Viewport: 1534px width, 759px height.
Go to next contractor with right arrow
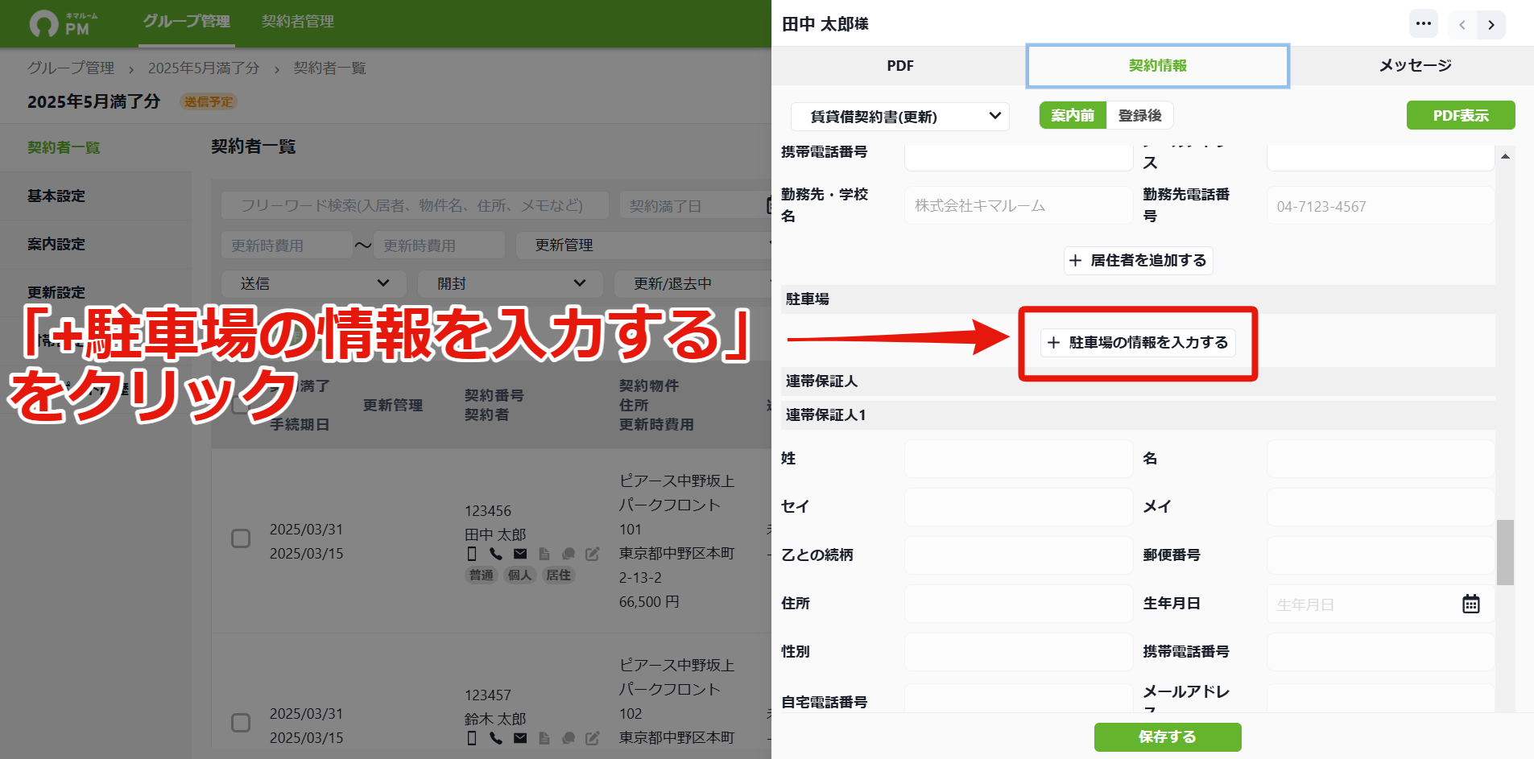[1491, 25]
